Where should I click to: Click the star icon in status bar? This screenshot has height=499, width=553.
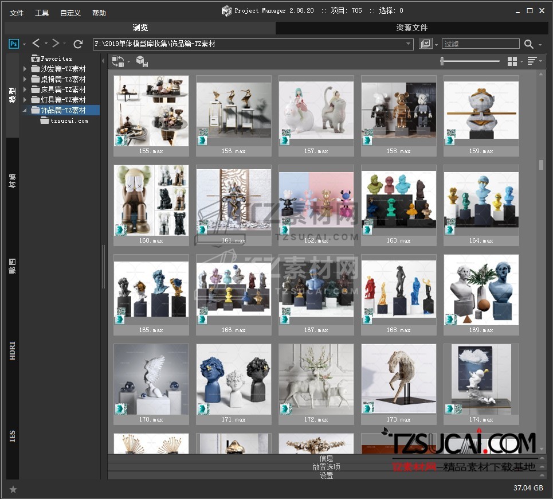(13, 489)
